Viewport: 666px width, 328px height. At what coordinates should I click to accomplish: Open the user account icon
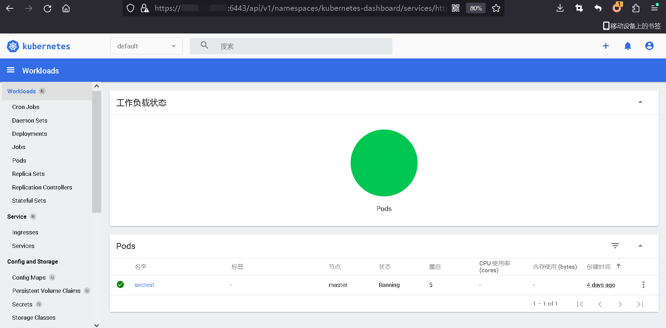coord(649,46)
